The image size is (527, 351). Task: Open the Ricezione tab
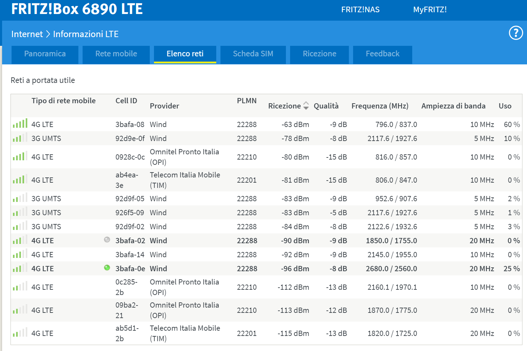pyautogui.click(x=319, y=55)
